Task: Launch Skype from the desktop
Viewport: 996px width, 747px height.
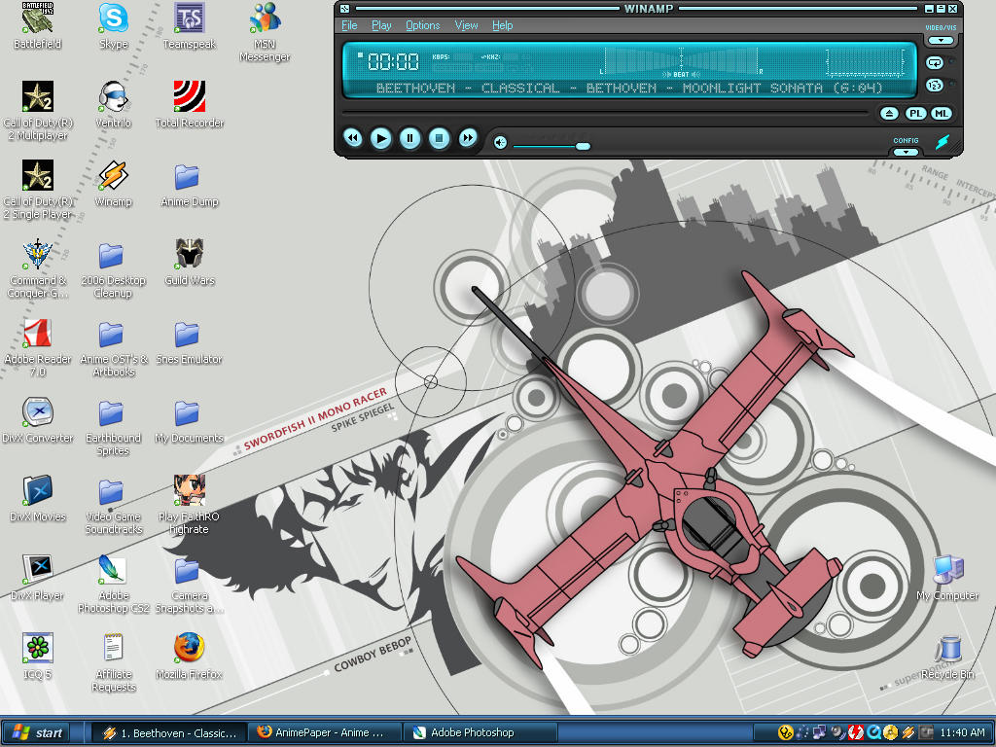Action: [113, 25]
